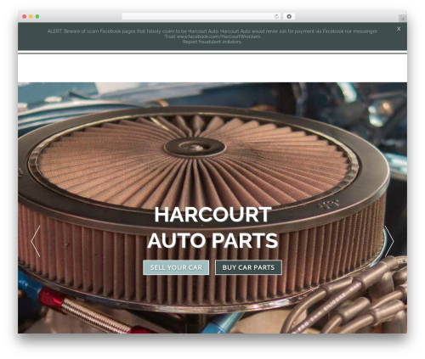
Task: Click the browser address bar
Action: 201,17
